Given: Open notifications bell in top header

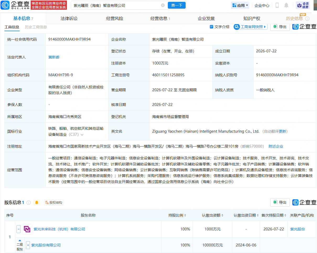Looking at the screenshot, I should coord(286,5).
